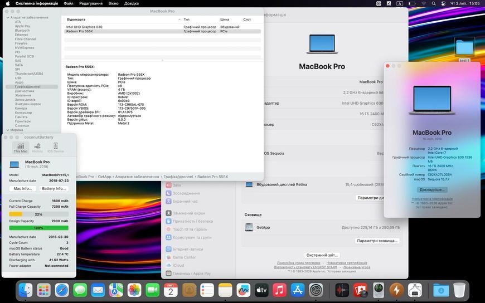Click the Параметри сховища… button
This screenshot has width=485, height=303.
click(x=377, y=241)
